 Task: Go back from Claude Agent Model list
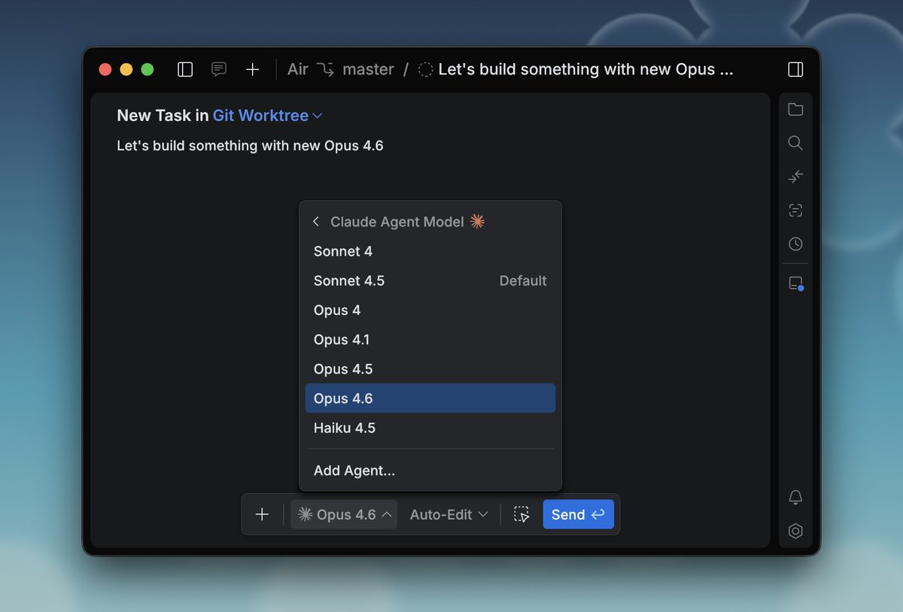tap(315, 221)
